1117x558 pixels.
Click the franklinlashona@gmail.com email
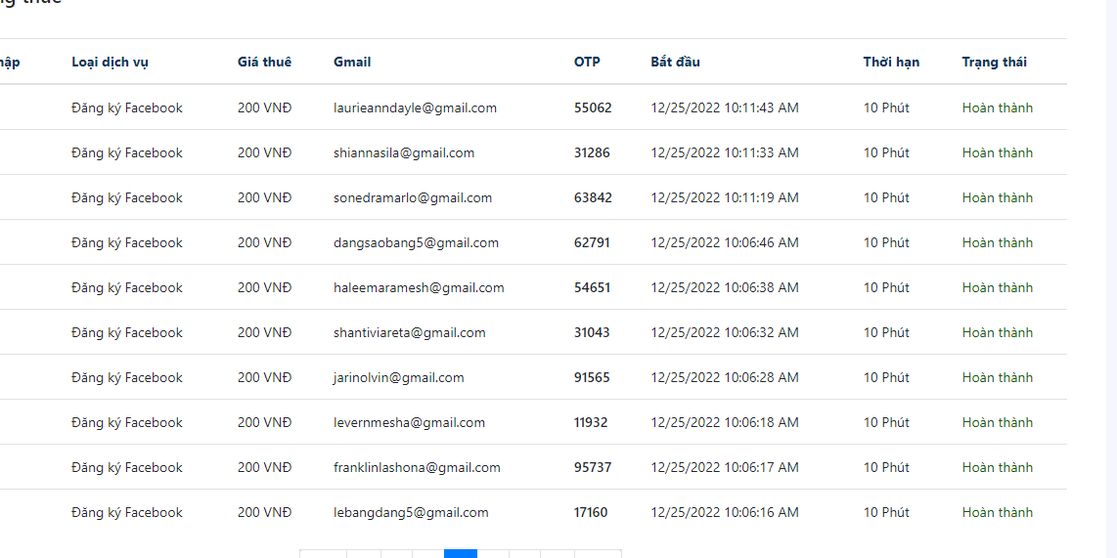[x=417, y=467]
